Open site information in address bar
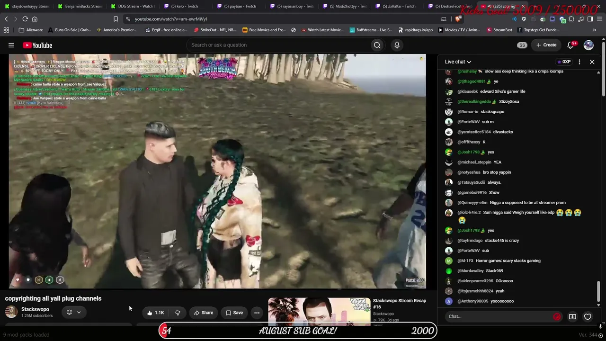Screen dimensions: 606x341 [128, 19]
